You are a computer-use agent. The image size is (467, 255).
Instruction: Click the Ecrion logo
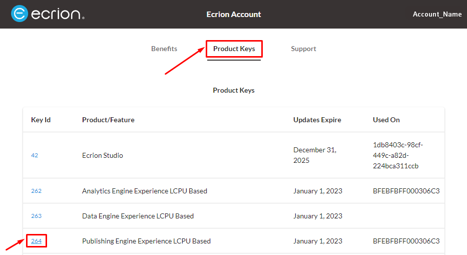48,14
